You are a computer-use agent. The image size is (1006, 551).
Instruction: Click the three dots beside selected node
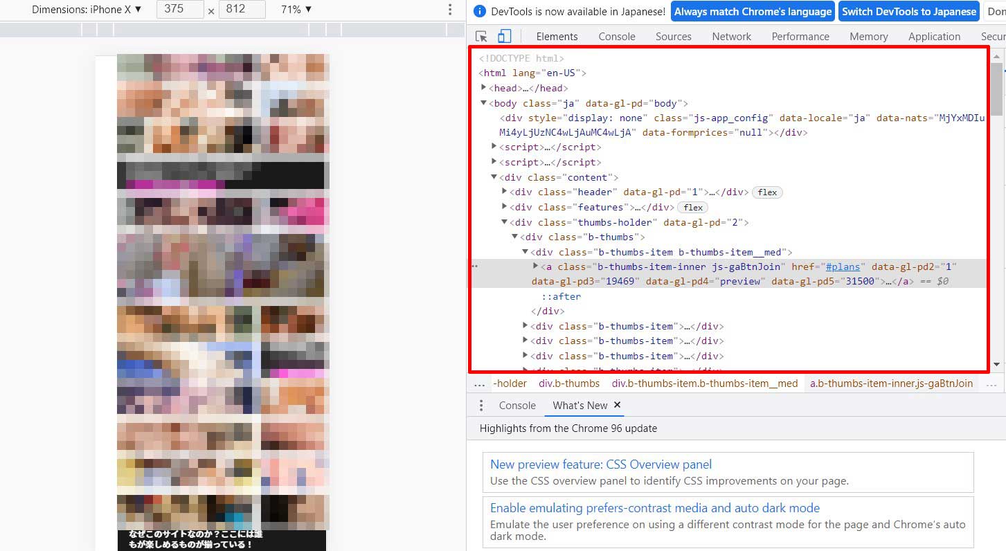(x=475, y=266)
